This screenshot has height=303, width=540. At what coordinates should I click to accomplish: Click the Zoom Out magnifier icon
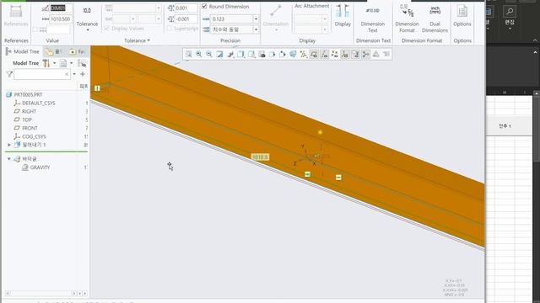click(x=209, y=54)
